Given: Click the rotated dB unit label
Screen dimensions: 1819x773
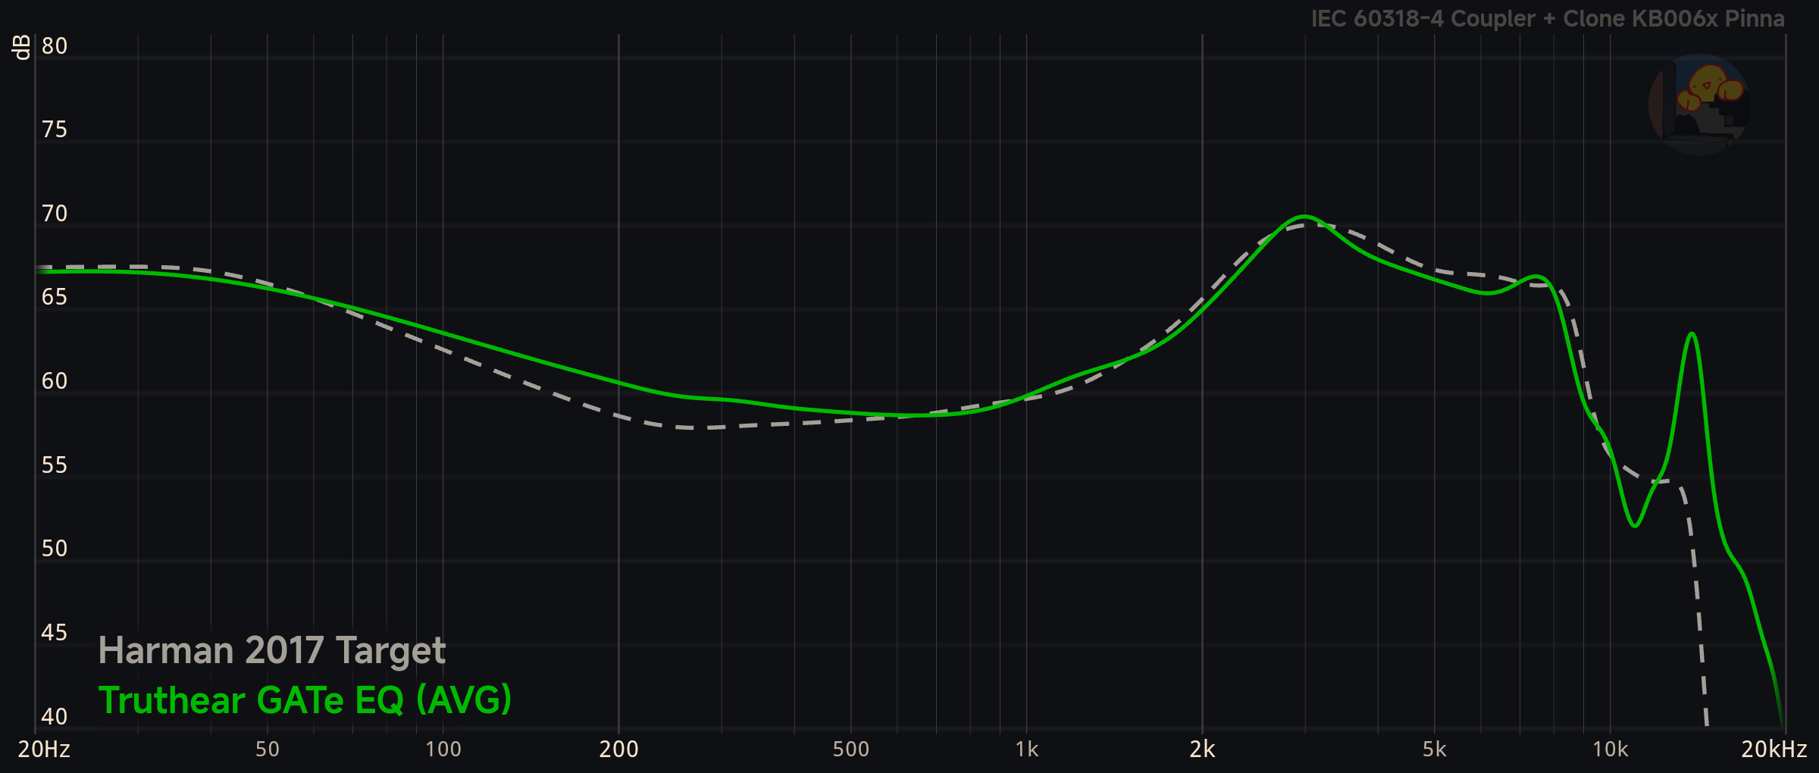Looking at the screenshot, I should 21,47.
